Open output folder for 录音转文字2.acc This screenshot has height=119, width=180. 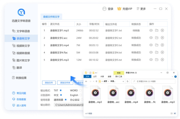click(x=157, y=38)
